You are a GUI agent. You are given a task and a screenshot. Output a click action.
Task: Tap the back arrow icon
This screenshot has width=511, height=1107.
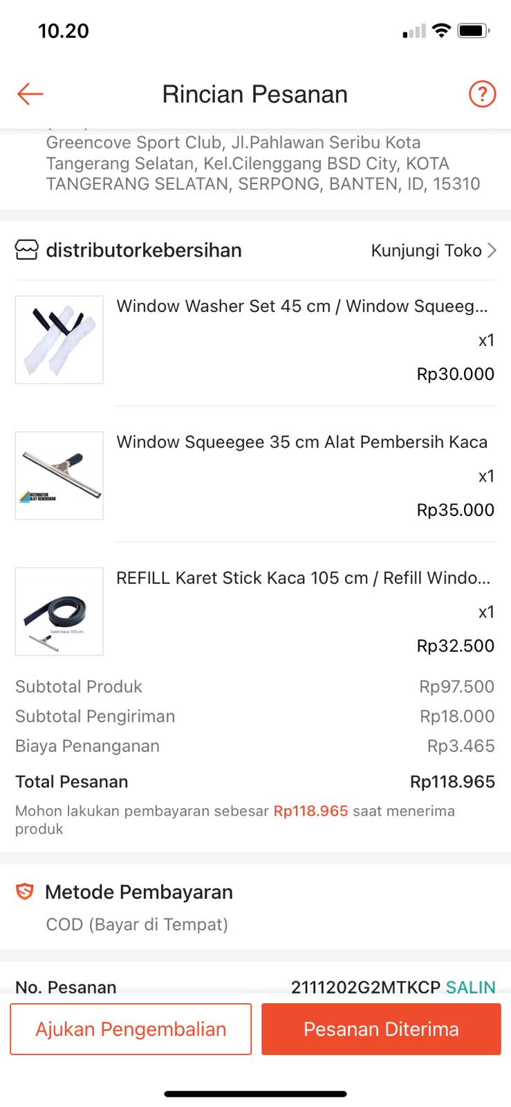[30, 93]
